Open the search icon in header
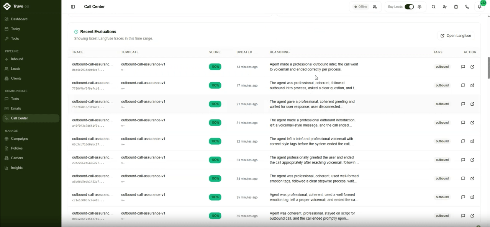Viewport: 490px width, 227px height. click(x=433, y=7)
